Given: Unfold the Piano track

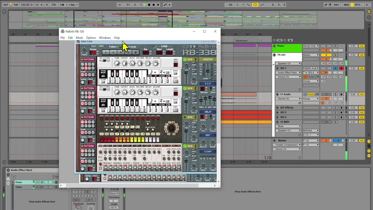Looking at the screenshot, I should pyautogui.click(x=274, y=46).
